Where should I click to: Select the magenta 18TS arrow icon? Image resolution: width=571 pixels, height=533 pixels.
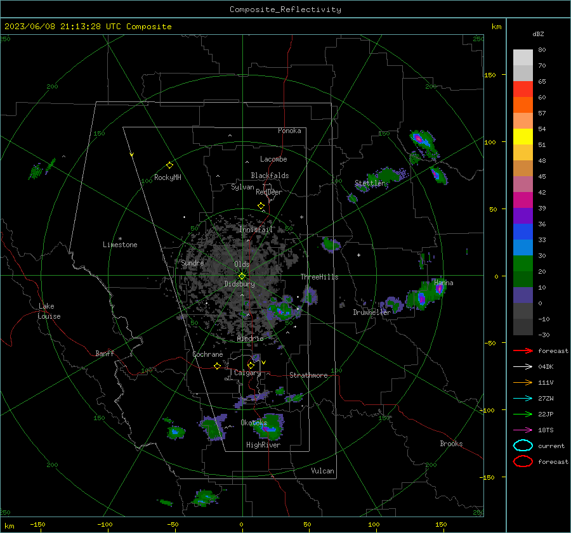coord(523,430)
